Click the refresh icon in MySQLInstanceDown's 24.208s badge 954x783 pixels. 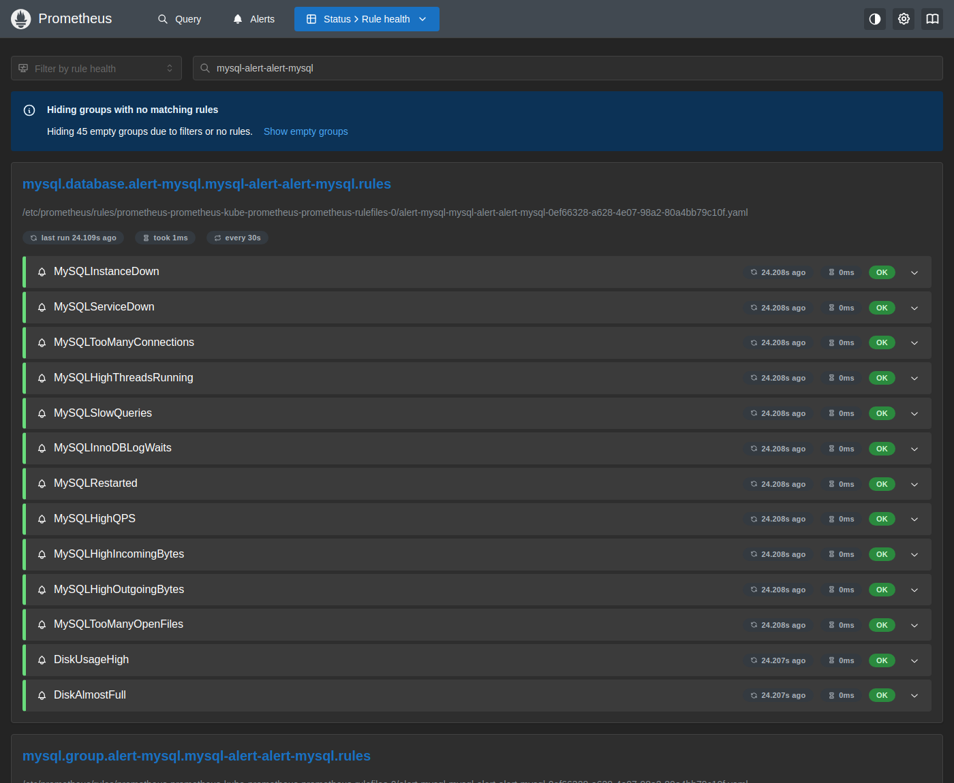[754, 272]
